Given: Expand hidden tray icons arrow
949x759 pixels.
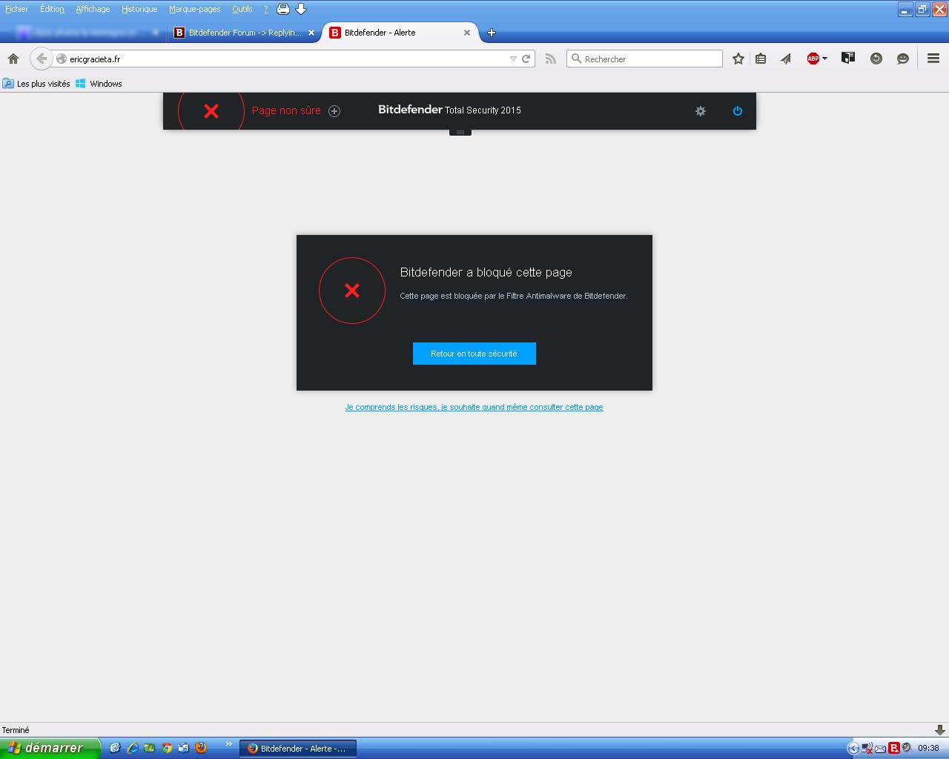Looking at the screenshot, I should pos(853,749).
